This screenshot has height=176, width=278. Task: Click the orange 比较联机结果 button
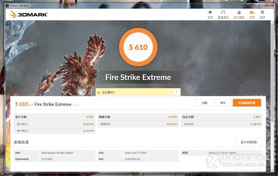247,103
